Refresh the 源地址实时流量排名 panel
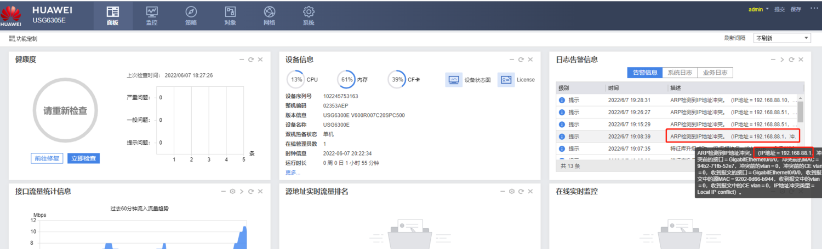Viewport: 822px width, 249px height. [x=521, y=192]
